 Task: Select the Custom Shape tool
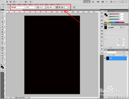click(x=2, y=53)
